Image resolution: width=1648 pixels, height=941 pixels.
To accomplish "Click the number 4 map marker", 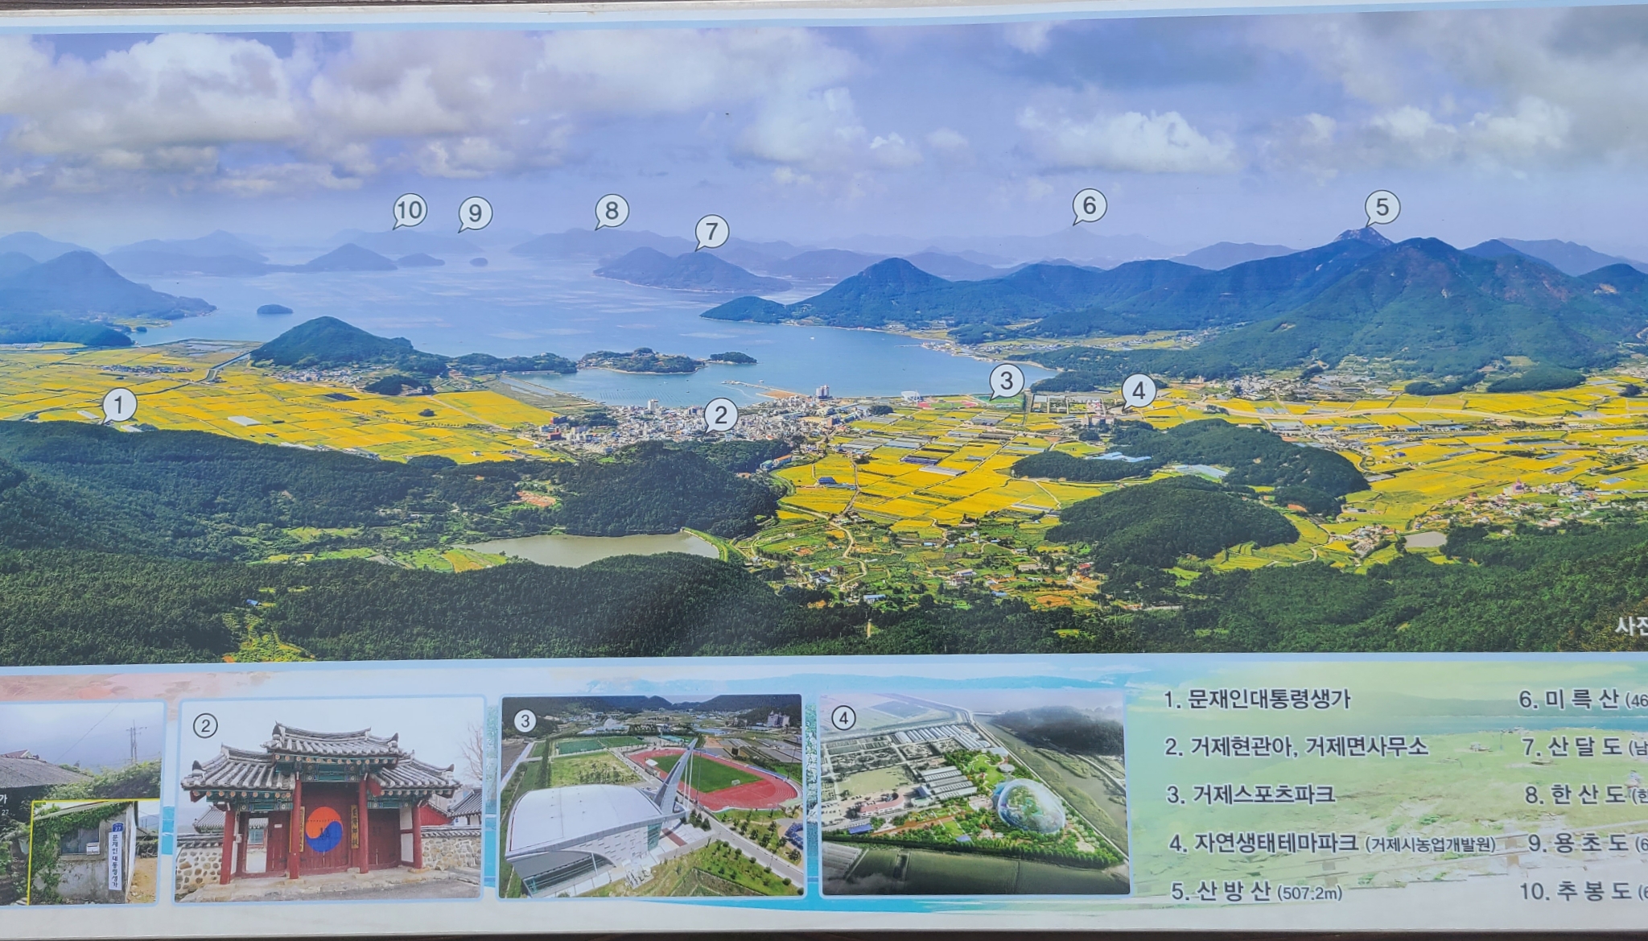I will point(1138,391).
